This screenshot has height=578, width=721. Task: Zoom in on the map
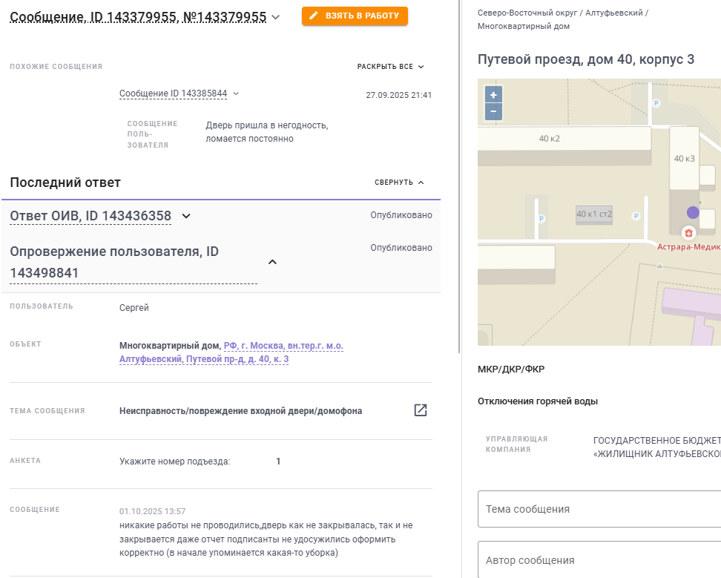(x=493, y=95)
